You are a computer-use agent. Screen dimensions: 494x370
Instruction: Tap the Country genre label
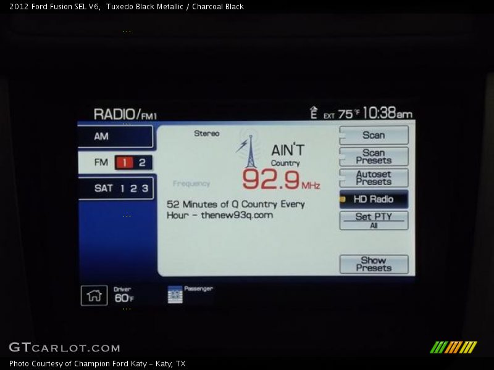tap(285, 163)
